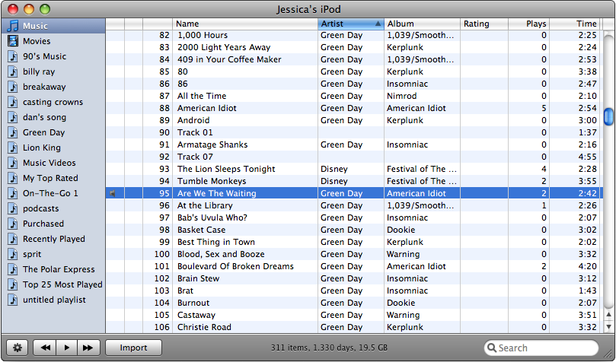The height and width of the screenshot is (362, 616).
Task: Open the sprit playlist
Action: (x=53, y=254)
